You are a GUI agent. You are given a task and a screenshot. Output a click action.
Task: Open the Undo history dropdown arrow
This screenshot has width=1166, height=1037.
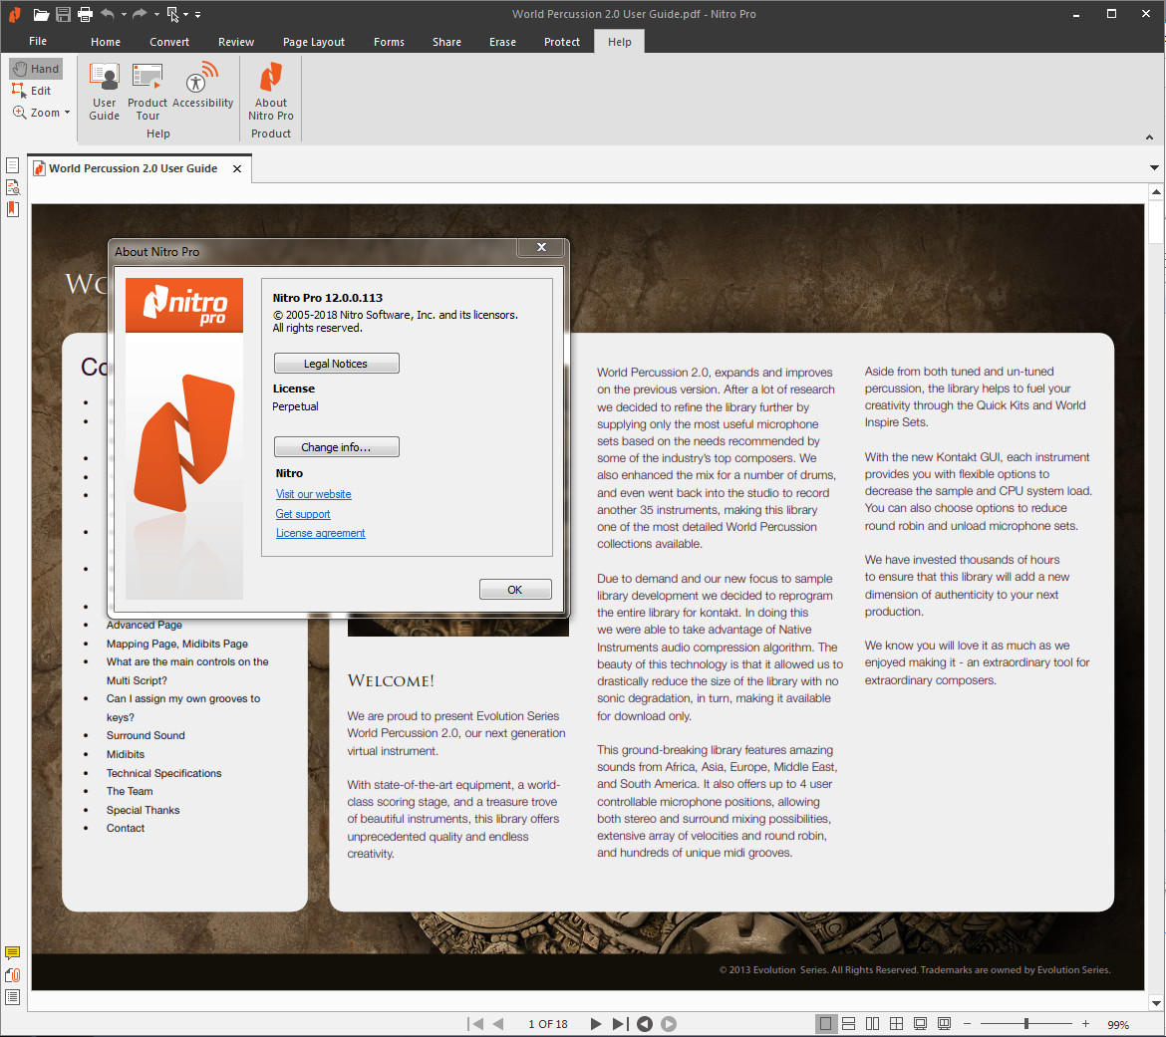[124, 14]
